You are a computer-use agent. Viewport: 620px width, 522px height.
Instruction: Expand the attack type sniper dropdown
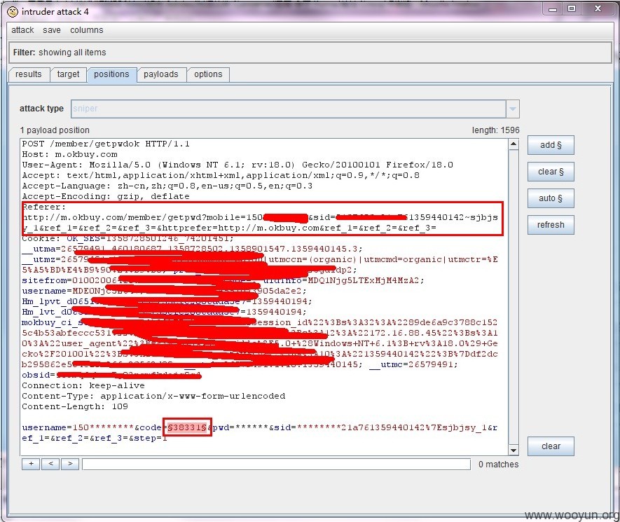[x=295, y=109]
